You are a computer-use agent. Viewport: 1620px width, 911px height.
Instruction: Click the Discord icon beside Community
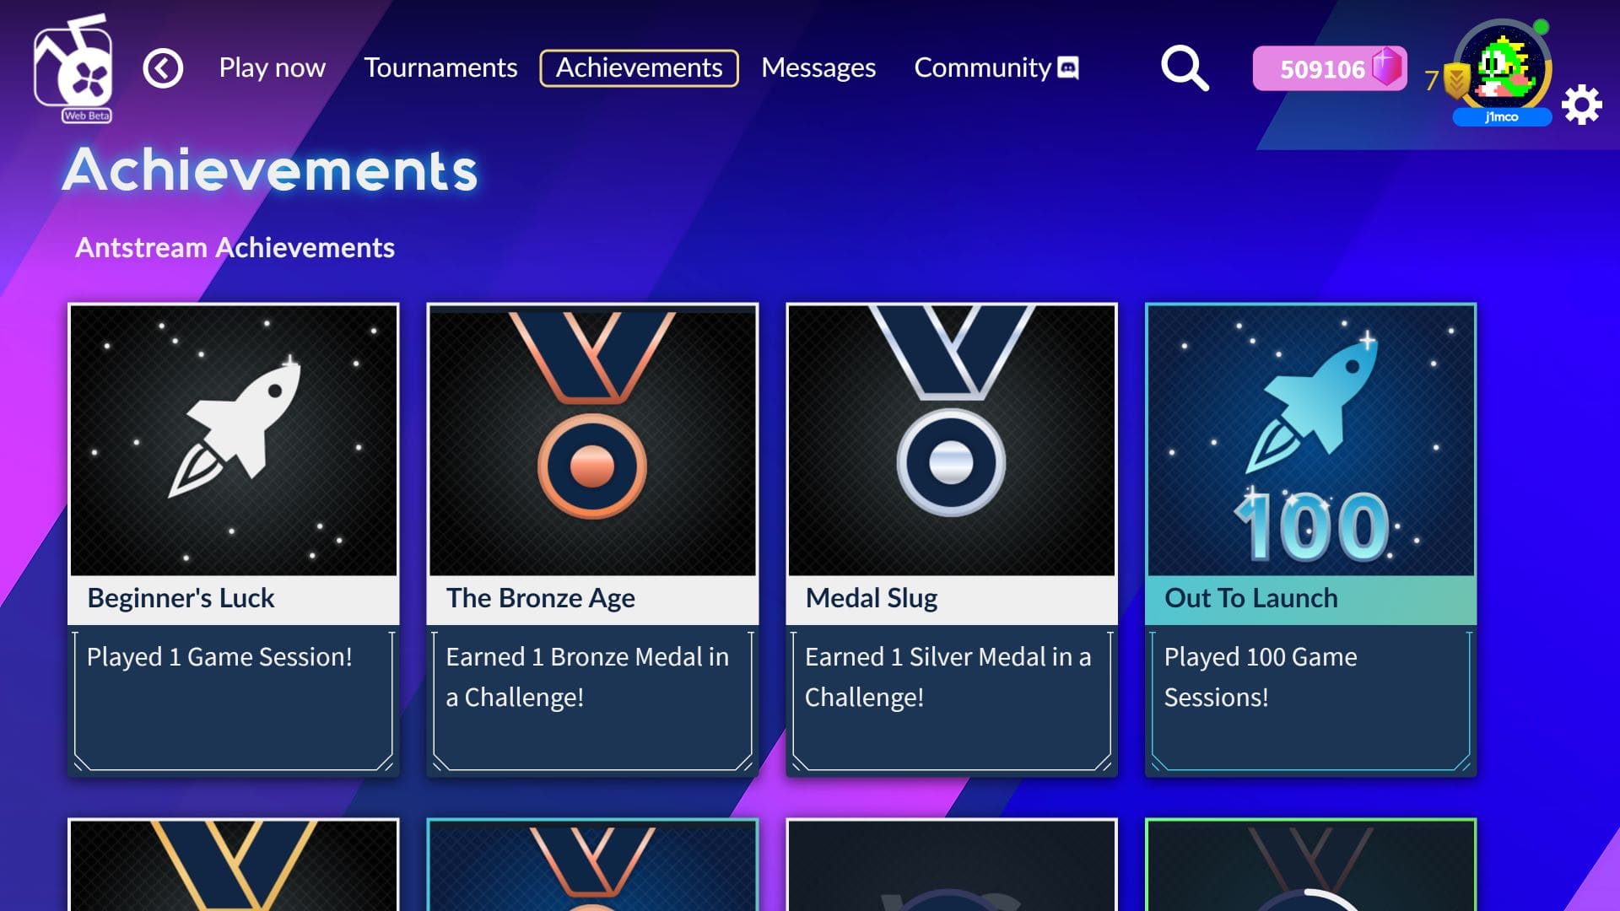coord(1068,67)
